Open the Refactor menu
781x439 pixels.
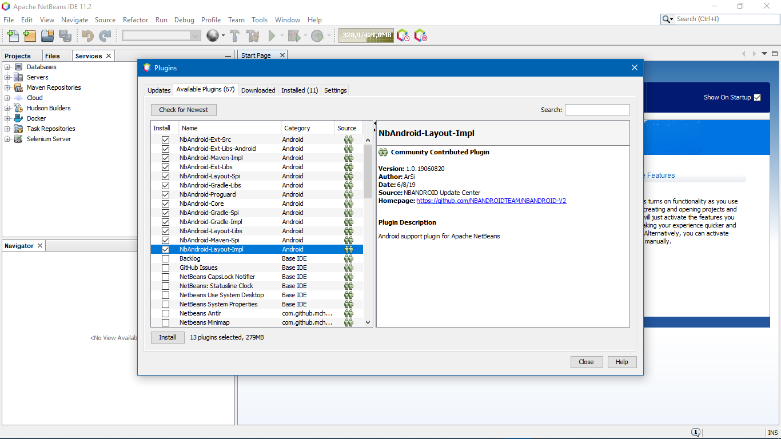[136, 19]
